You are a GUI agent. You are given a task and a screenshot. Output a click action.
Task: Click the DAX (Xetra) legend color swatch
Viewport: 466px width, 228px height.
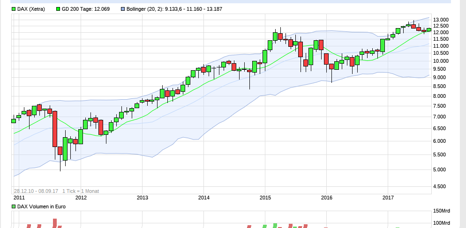tap(14, 9)
